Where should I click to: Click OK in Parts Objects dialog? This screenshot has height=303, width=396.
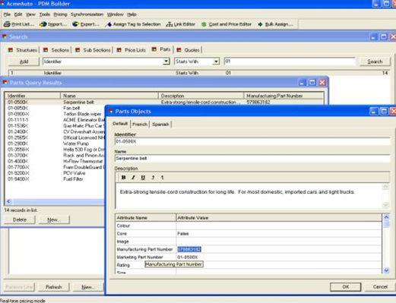coord(346,287)
